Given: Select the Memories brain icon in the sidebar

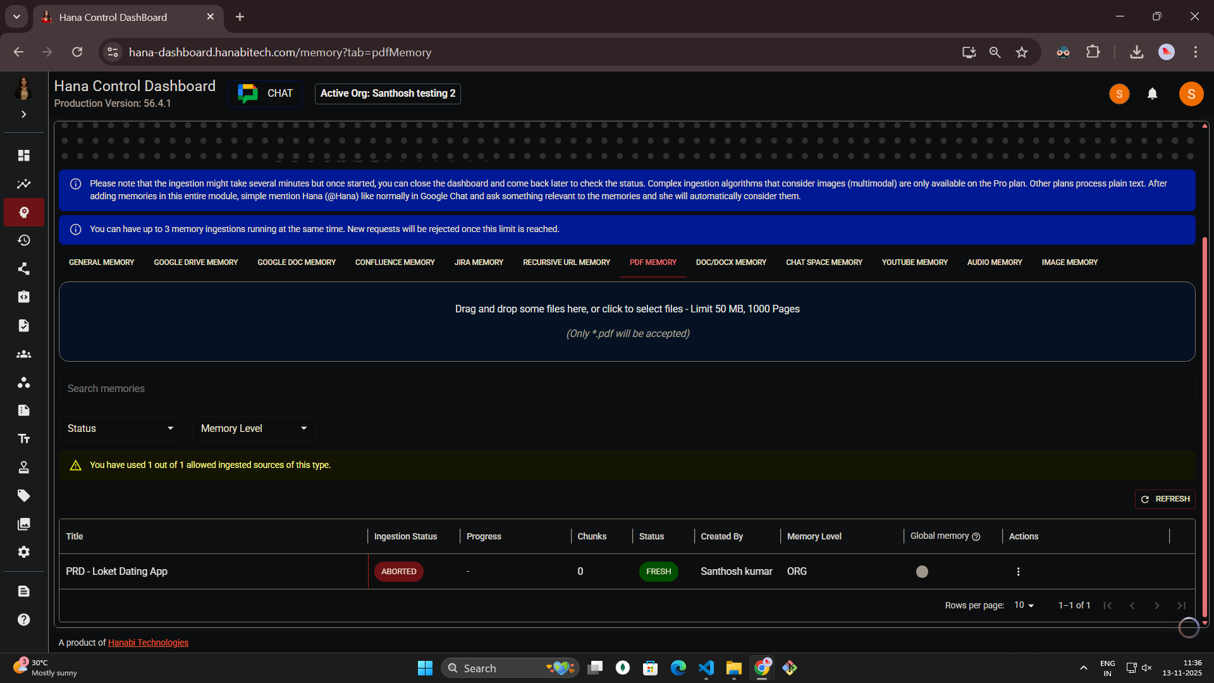Looking at the screenshot, I should (x=23, y=212).
